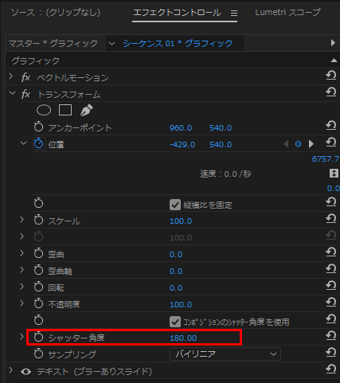Toggle the 位置 stopwatch animation
Viewport: 340px width, 383px height.
39,143
